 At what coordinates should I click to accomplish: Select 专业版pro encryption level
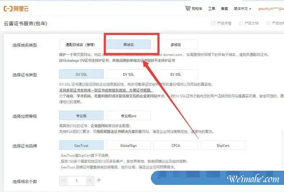(x=128, y=115)
